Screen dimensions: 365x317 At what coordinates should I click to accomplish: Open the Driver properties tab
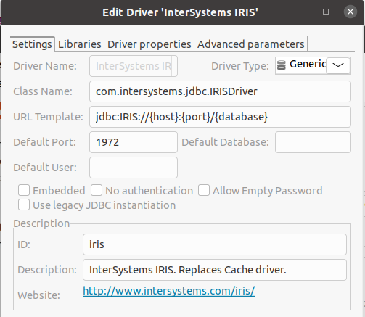tap(149, 44)
